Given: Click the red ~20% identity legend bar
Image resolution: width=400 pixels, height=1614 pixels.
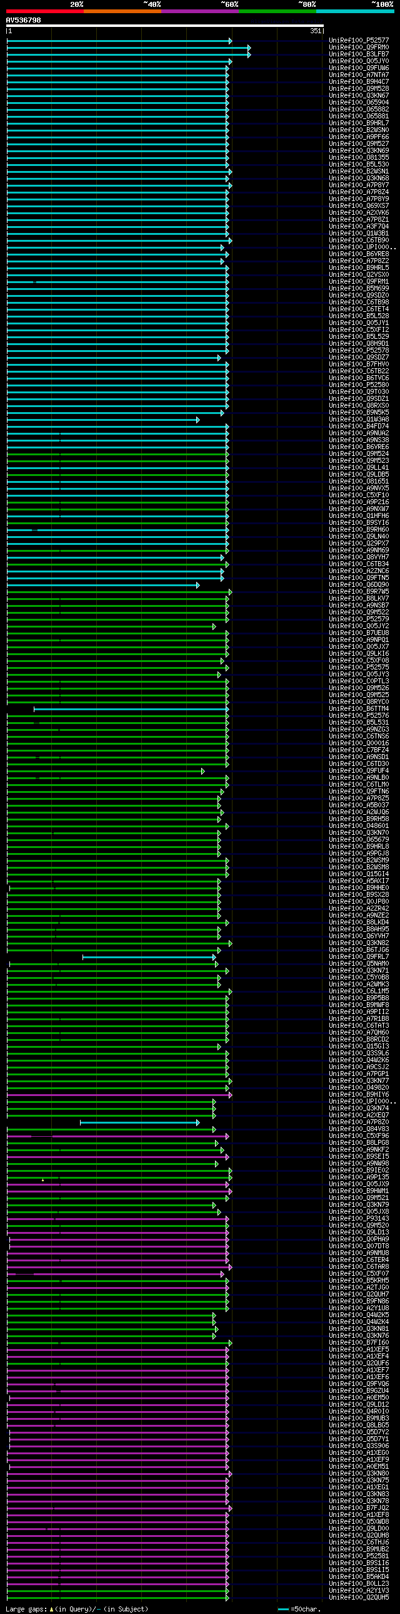Looking at the screenshot, I should [45, 11].
